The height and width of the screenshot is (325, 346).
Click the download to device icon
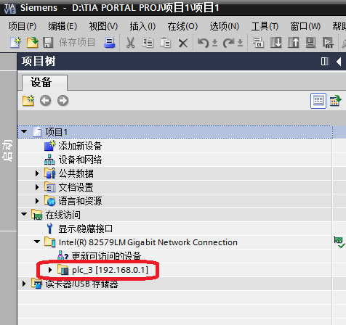(x=276, y=43)
